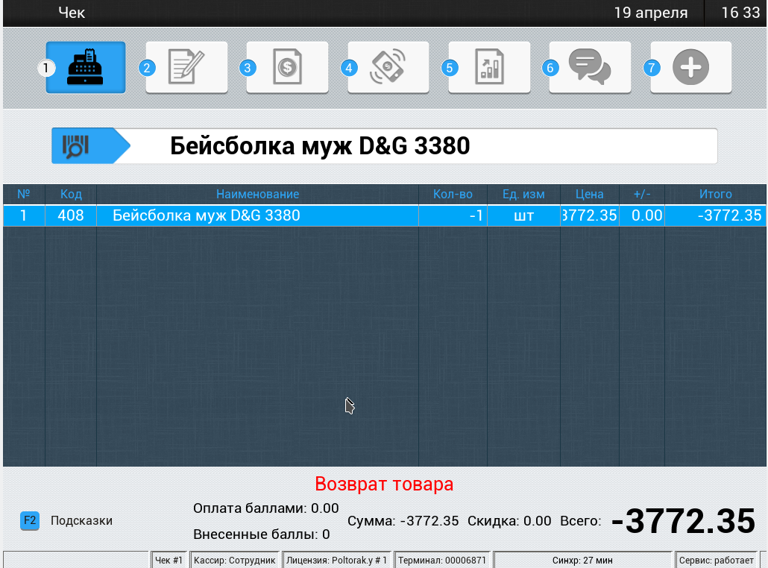Open the reports chart section 5
Screen dimensions: 768x568
click(x=489, y=67)
